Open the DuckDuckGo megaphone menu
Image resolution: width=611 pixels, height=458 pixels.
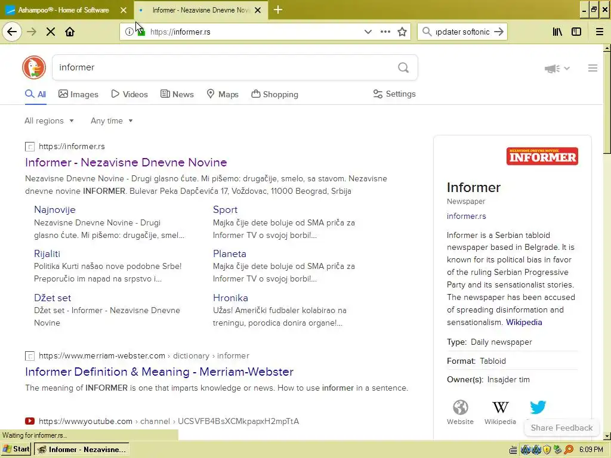point(557,69)
